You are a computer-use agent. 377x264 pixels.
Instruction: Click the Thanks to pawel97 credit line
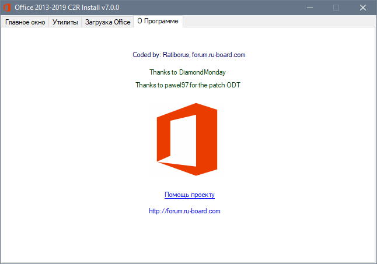tap(187, 85)
